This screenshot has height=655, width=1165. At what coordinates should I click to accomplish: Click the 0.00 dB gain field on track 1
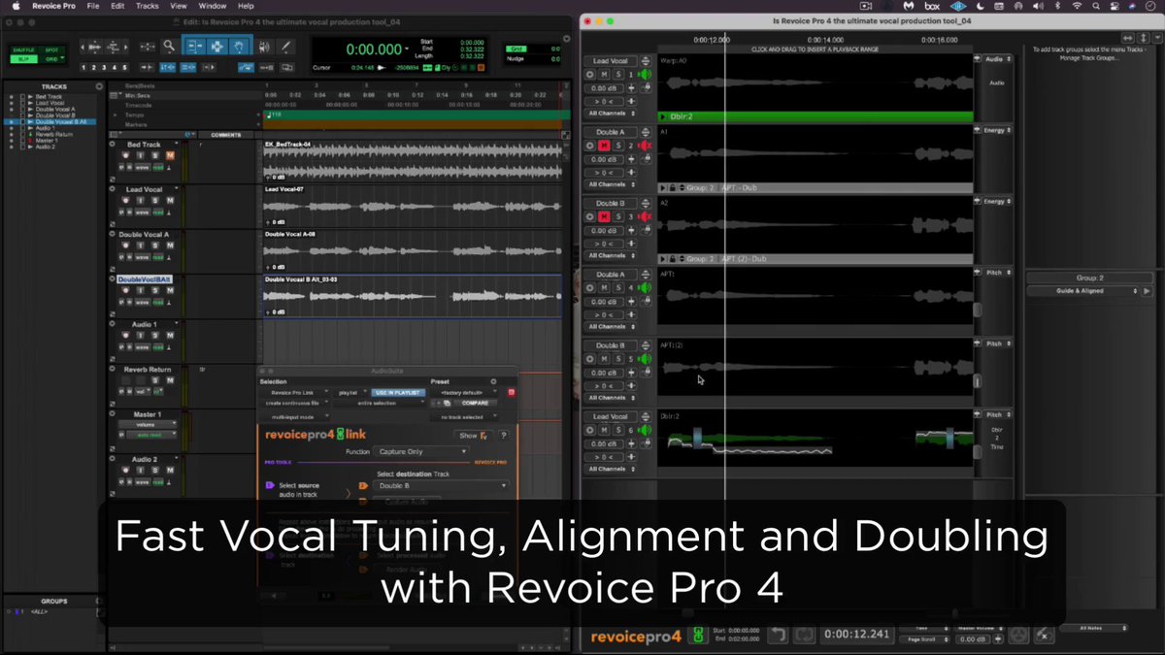pyautogui.click(x=606, y=88)
